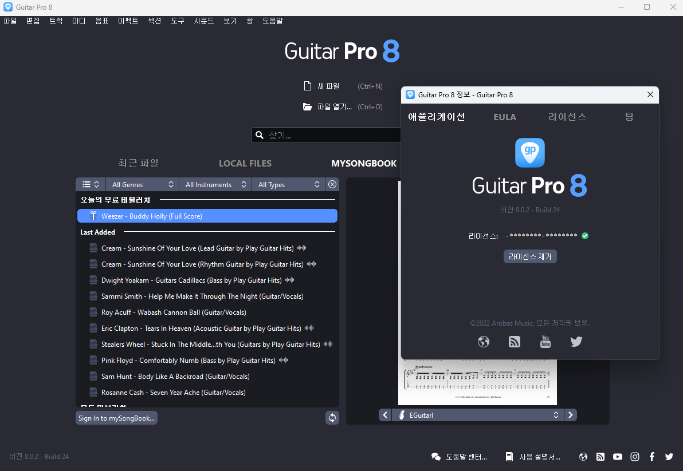
Task: Click the Twitter bird icon in the About dialog
Action: (x=576, y=342)
